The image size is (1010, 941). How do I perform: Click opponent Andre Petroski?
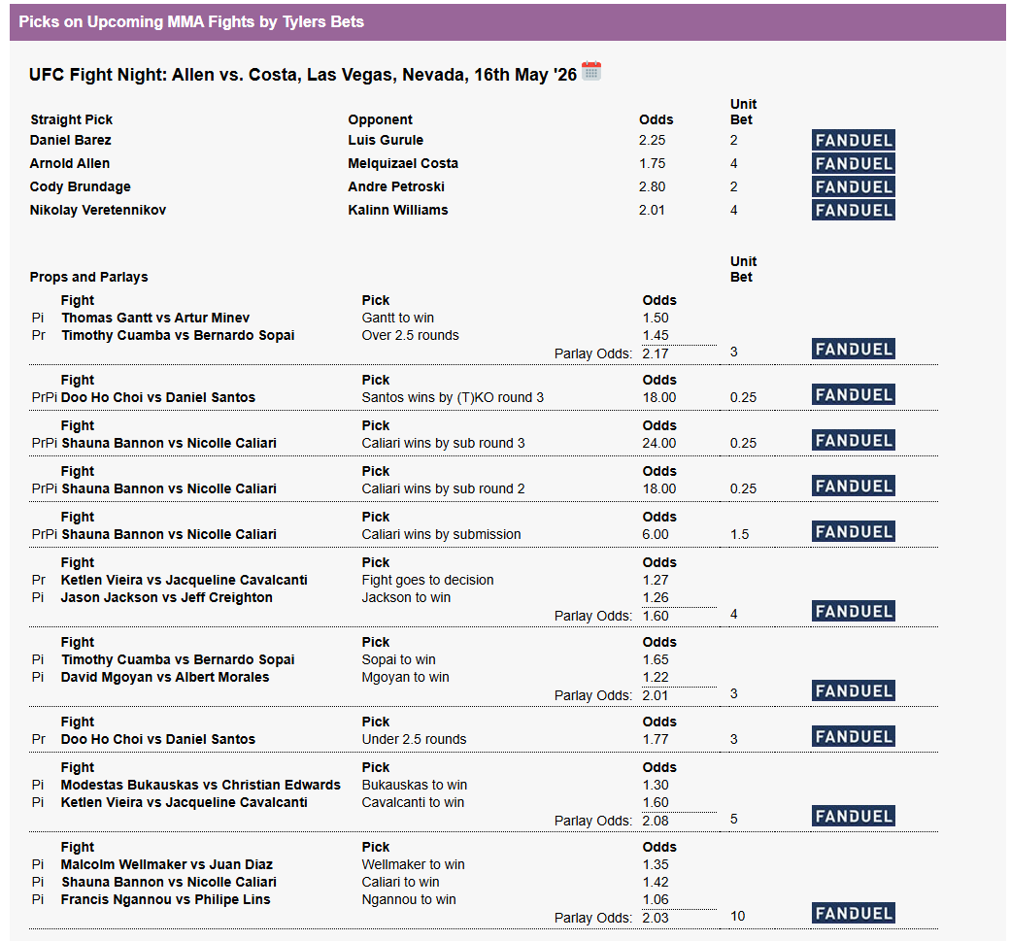(396, 186)
